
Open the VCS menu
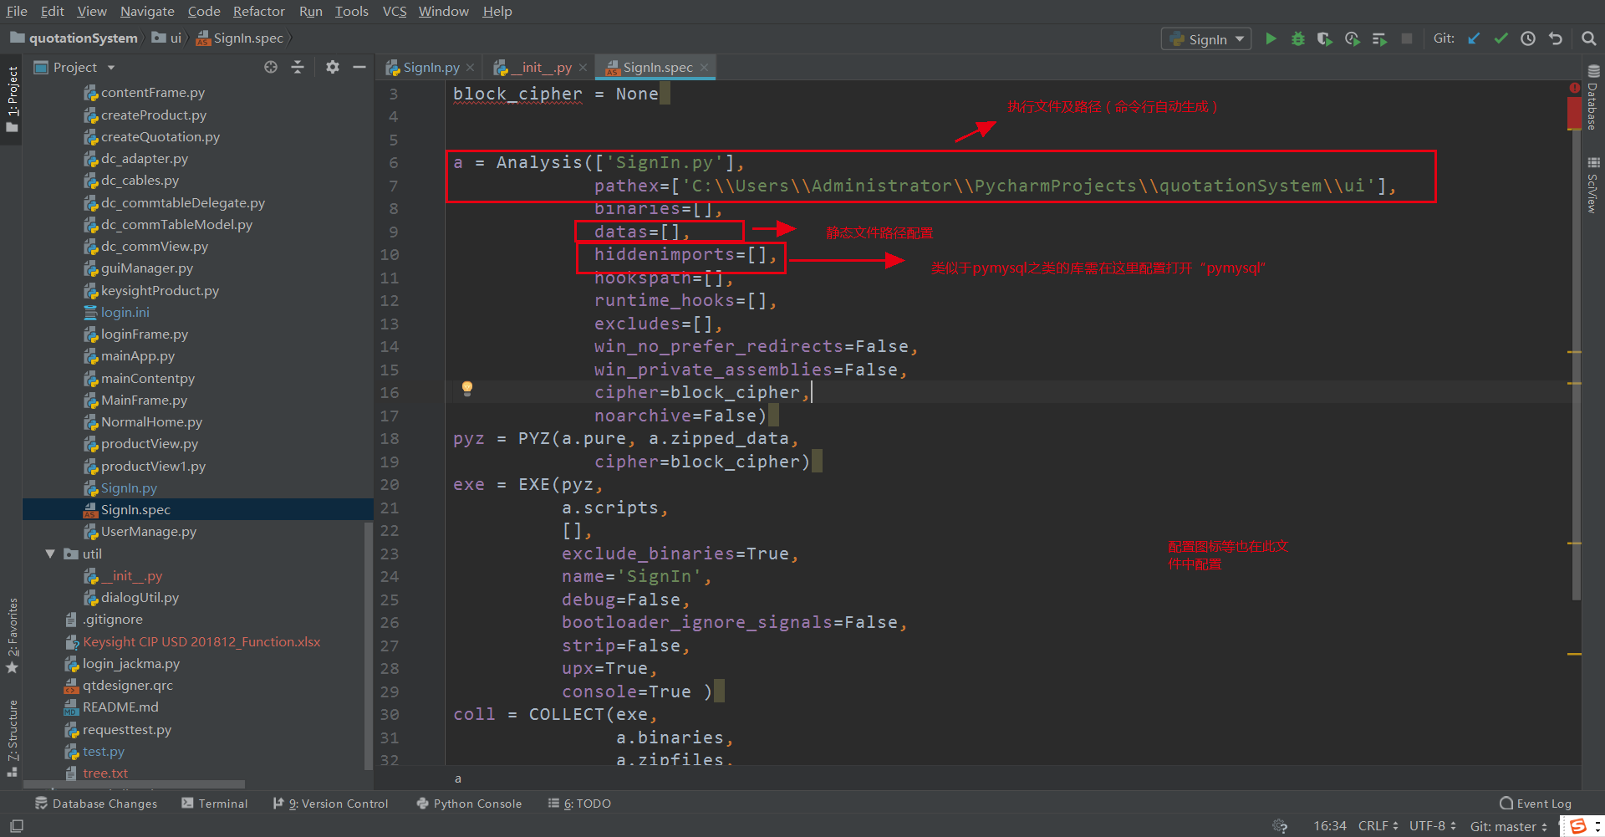pos(394,12)
